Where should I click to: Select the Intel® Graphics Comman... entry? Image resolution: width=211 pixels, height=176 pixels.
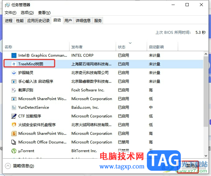(43, 55)
